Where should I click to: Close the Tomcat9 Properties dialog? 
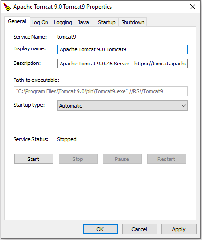coord(193,7)
